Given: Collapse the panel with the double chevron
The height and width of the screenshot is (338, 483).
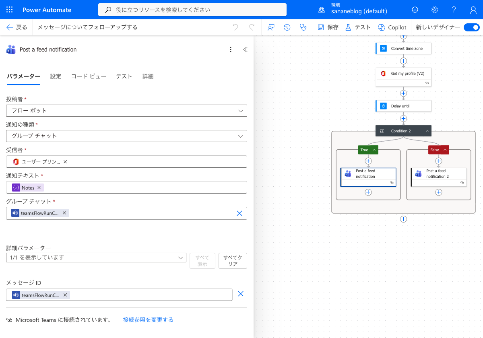Looking at the screenshot, I should [245, 49].
